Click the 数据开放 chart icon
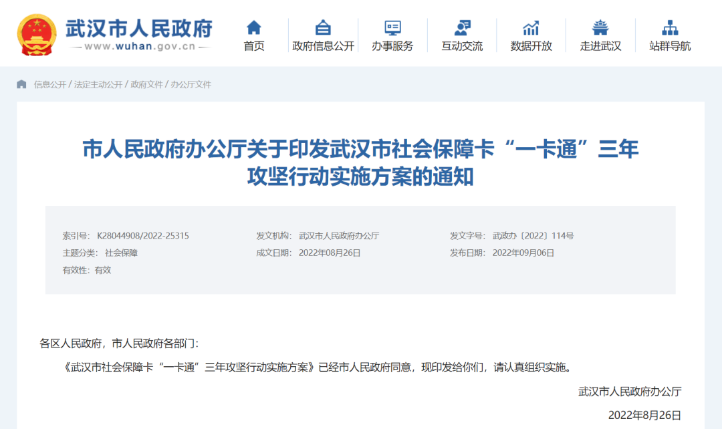Image resolution: width=722 pixels, height=429 pixels. pos(531,28)
